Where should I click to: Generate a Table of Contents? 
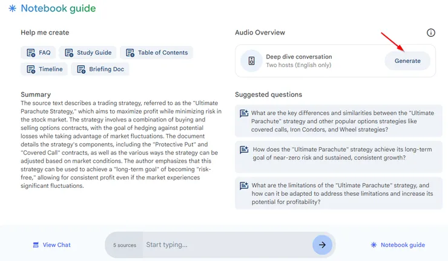156,53
